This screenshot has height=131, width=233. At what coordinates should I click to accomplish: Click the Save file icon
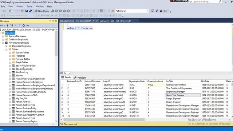tap(27, 11)
